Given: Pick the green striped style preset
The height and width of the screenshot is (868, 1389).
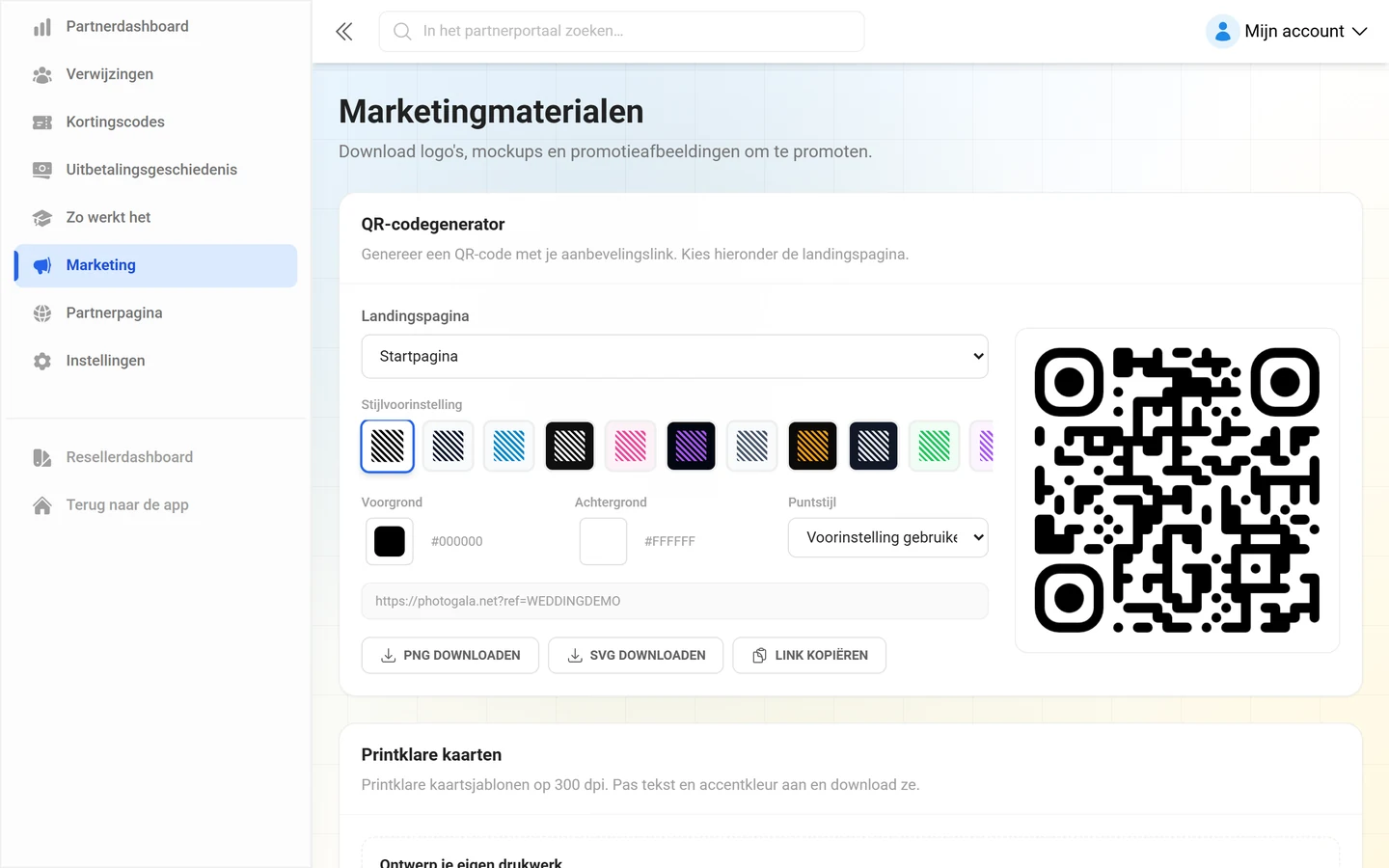Looking at the screenshot, I should pyautogui.click(x=935, y=446).
